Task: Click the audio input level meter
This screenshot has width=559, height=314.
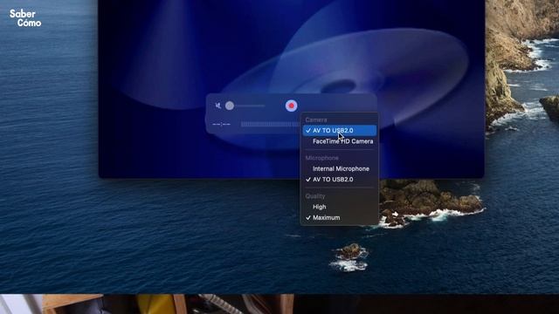Action: coord(270,124)
